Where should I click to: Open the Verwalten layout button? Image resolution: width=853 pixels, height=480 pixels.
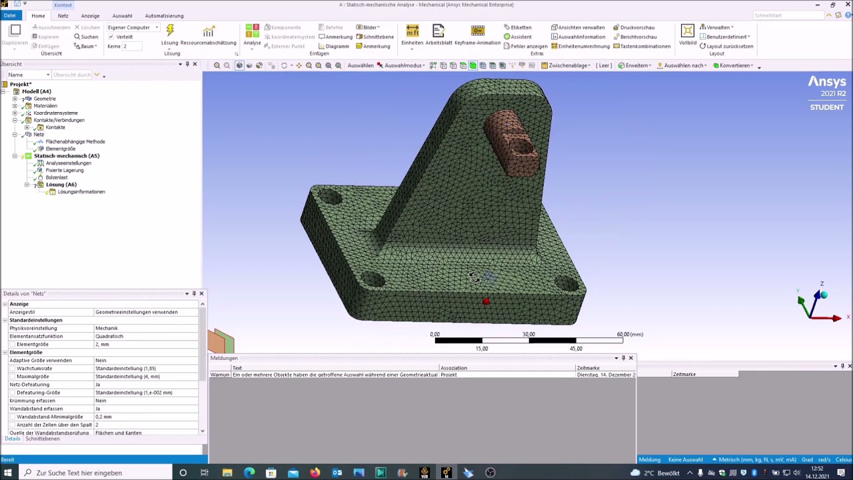(x=716, y=27)
